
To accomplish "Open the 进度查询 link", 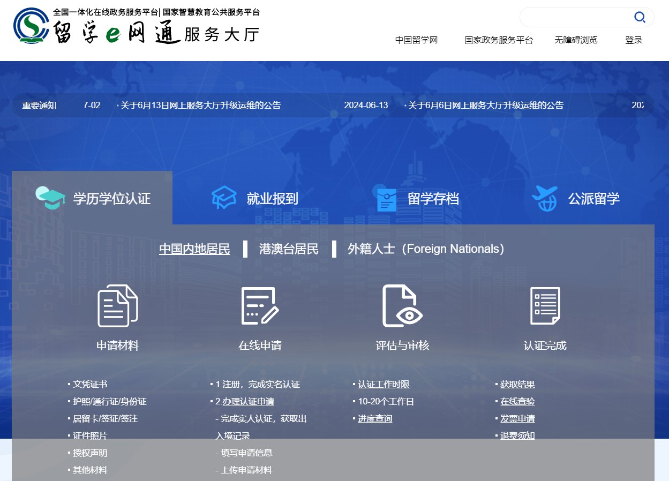I will click(375, 419).
